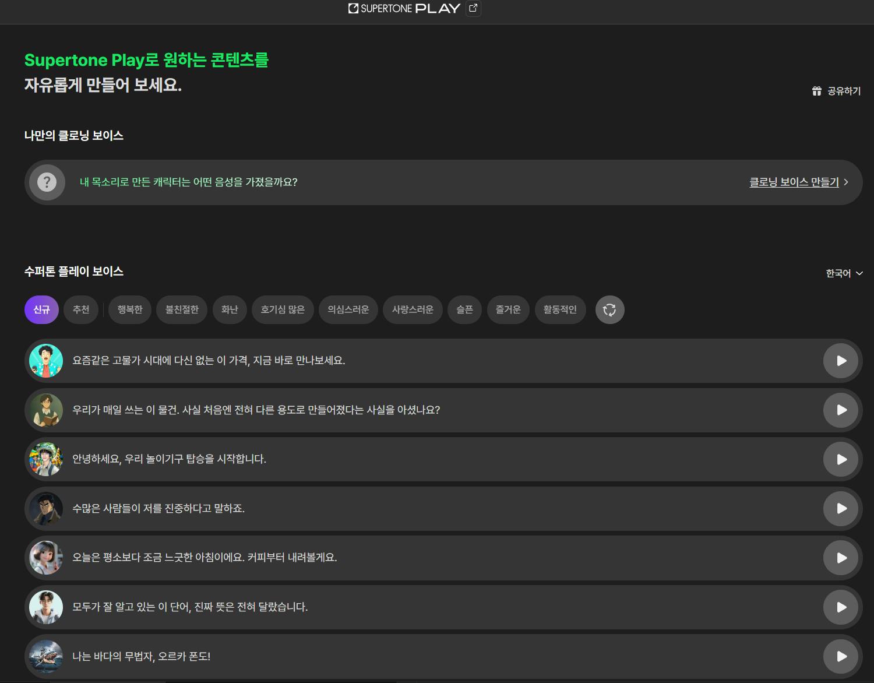Open avatar of '모두가 잘 알고 있는' voice

pyautogui.click(x=46, y=607)
